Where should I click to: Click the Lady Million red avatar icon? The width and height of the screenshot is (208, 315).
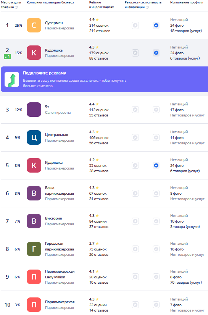[34, 277]
